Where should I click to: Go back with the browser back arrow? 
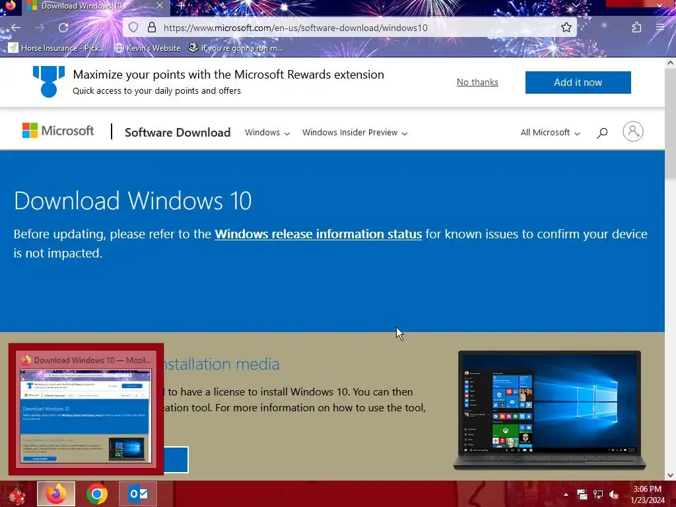click(16, 28)
